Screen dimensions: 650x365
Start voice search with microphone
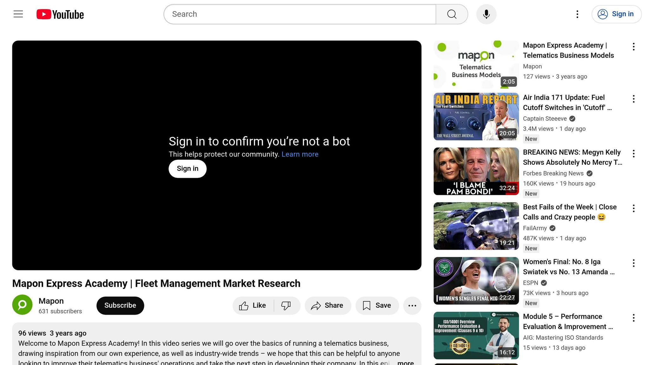(486, 14)
